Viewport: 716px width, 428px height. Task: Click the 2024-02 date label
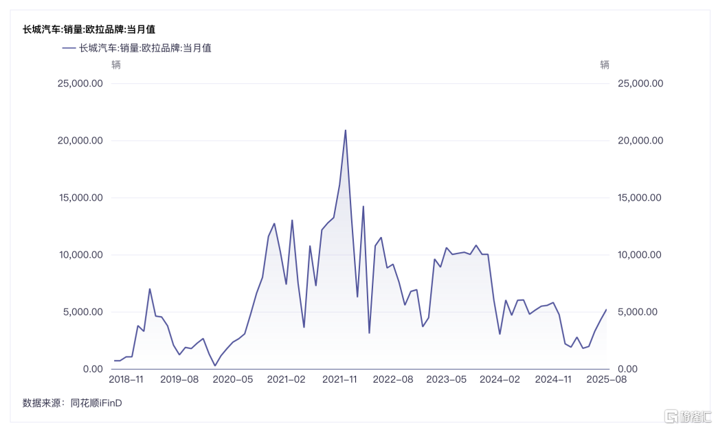(x=500, y=380)
